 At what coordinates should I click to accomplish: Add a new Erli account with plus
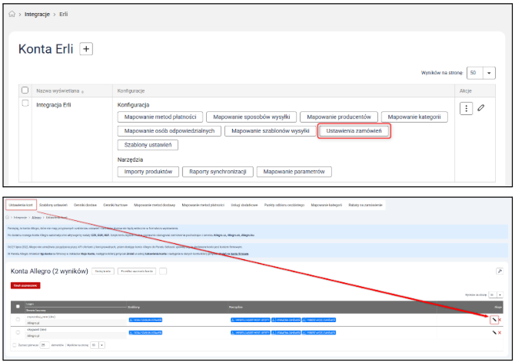(86, 49)
